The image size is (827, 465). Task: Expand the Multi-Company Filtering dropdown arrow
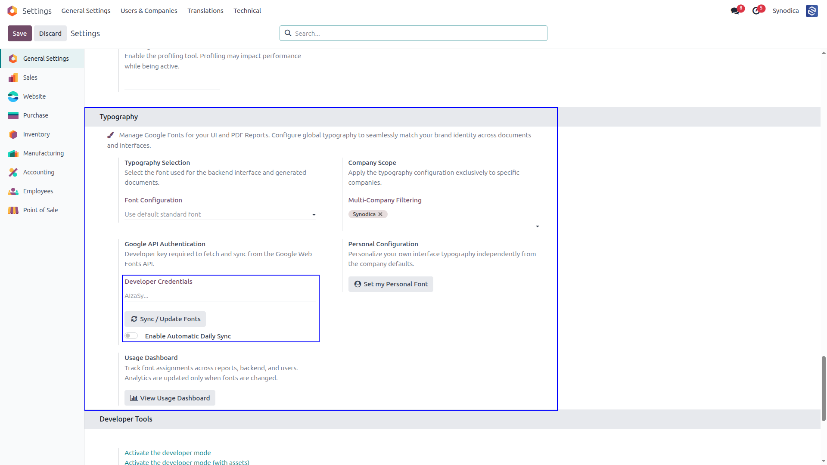click(537, 226)
